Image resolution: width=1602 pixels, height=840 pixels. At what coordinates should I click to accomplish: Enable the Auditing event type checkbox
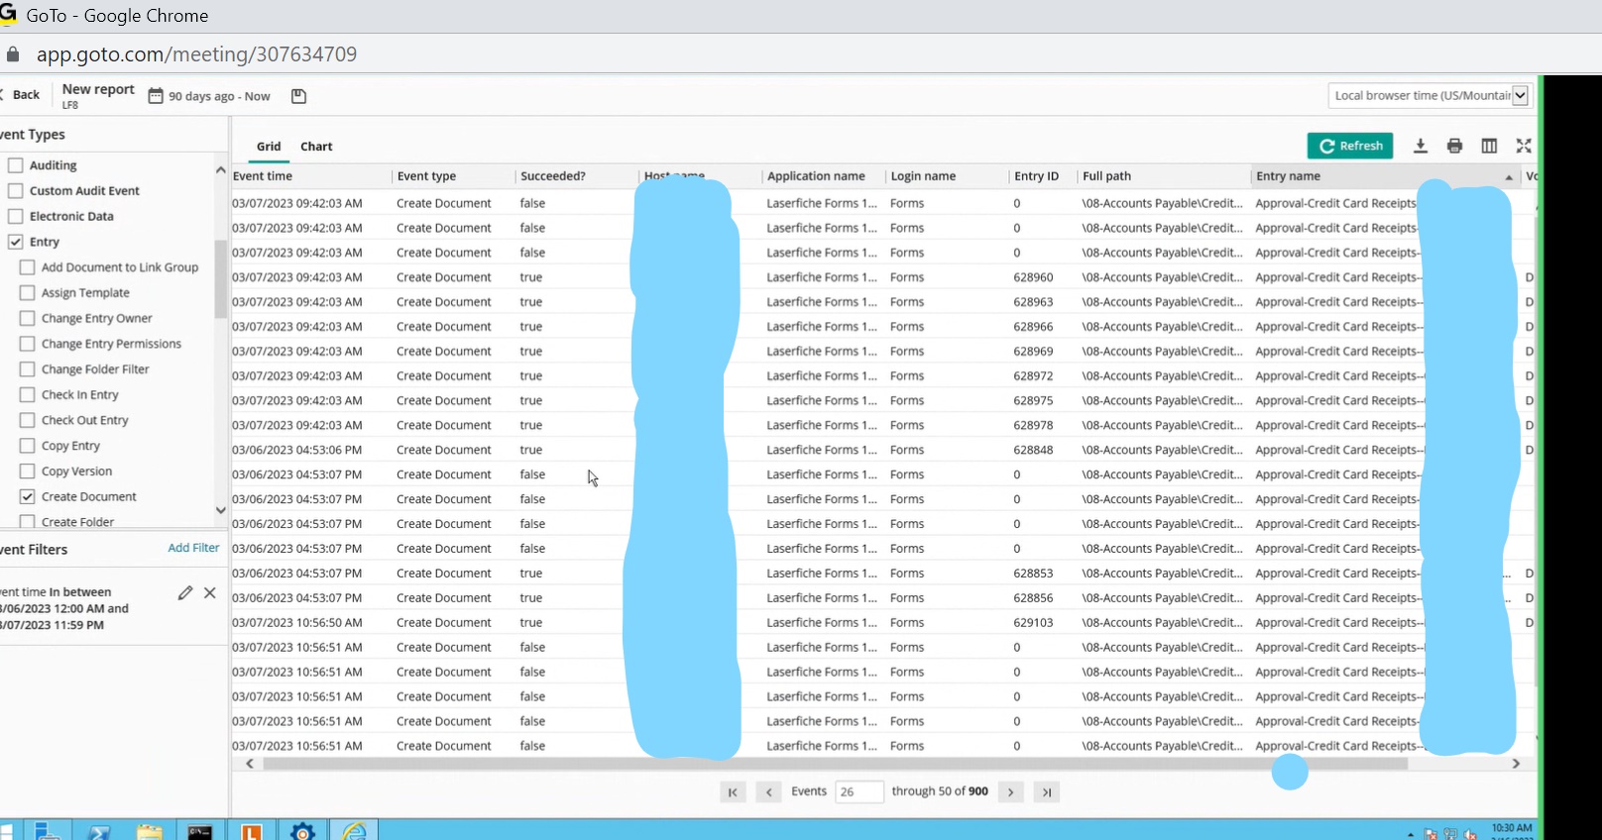[15, 165]
